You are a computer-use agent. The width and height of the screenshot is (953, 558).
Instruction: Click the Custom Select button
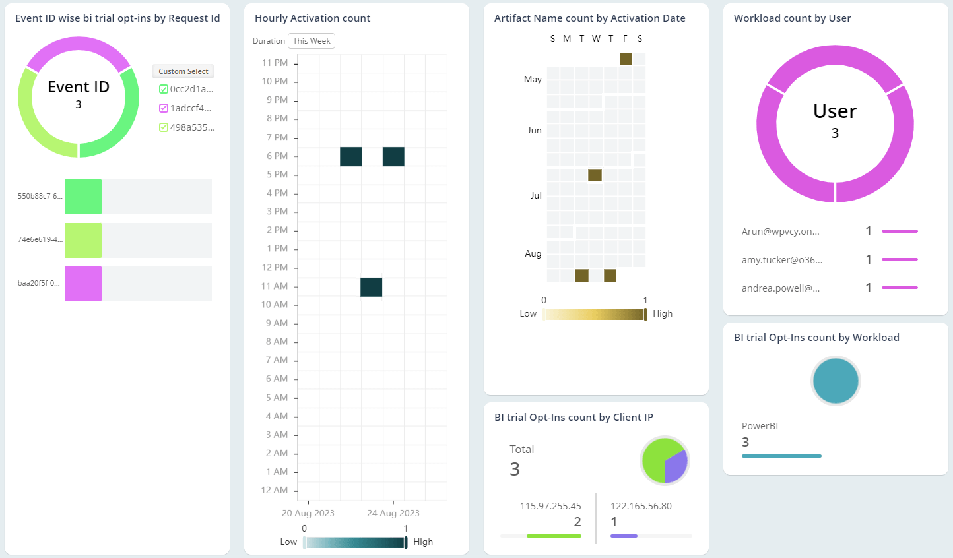point(183,71)
